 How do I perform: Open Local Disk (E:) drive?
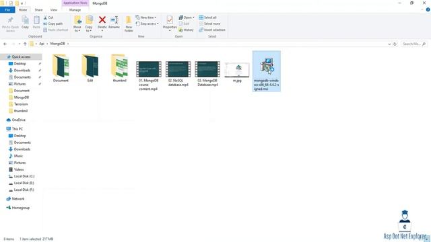coord(24,183)
